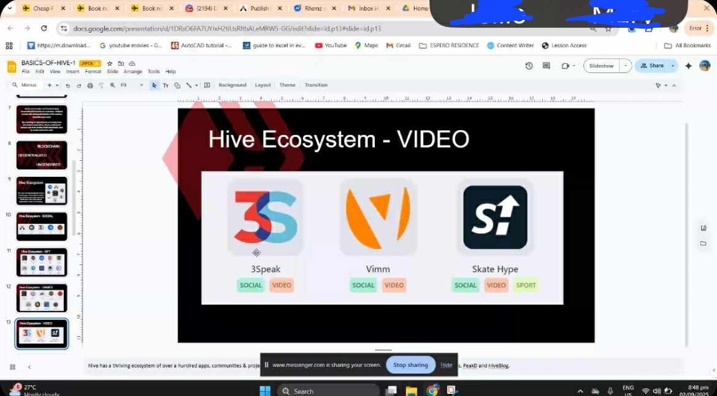Open the Edit menu
Viewport: 717px width, 396px height.
pyautogui.click(x=40, y=72)
